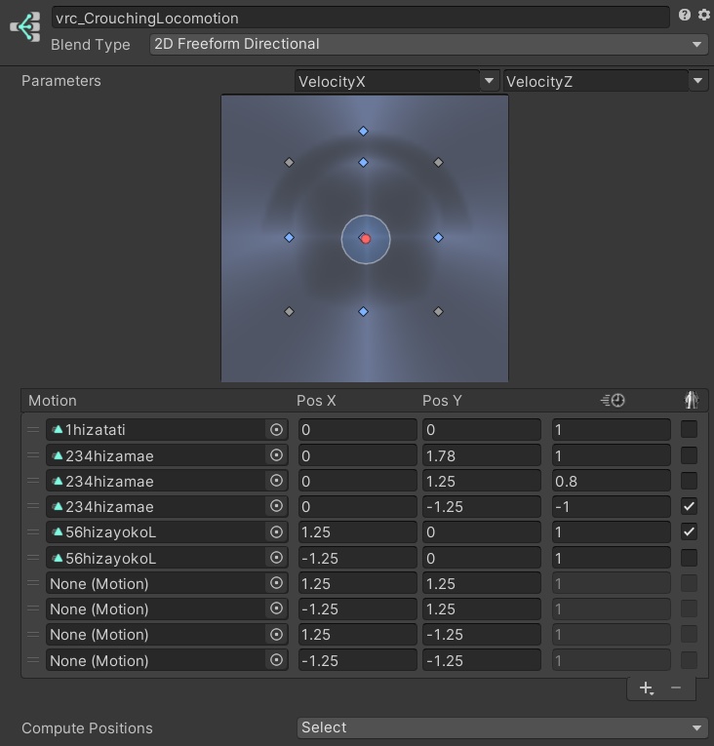The width and height of the screenshot is (714, 746).
Task: Open the inspector settings gear menu
Action: click(x=703, y=16)
